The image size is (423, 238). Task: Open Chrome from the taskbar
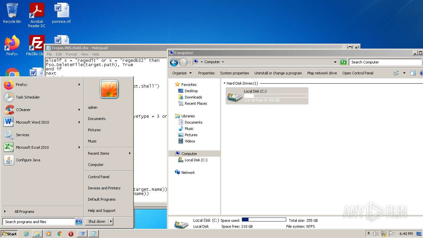(x=60, y=234)
